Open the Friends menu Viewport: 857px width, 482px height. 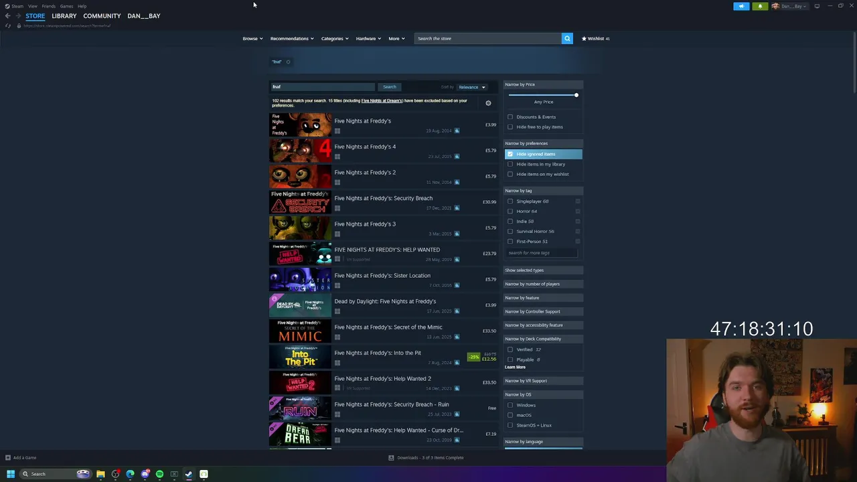click(48, 6)
